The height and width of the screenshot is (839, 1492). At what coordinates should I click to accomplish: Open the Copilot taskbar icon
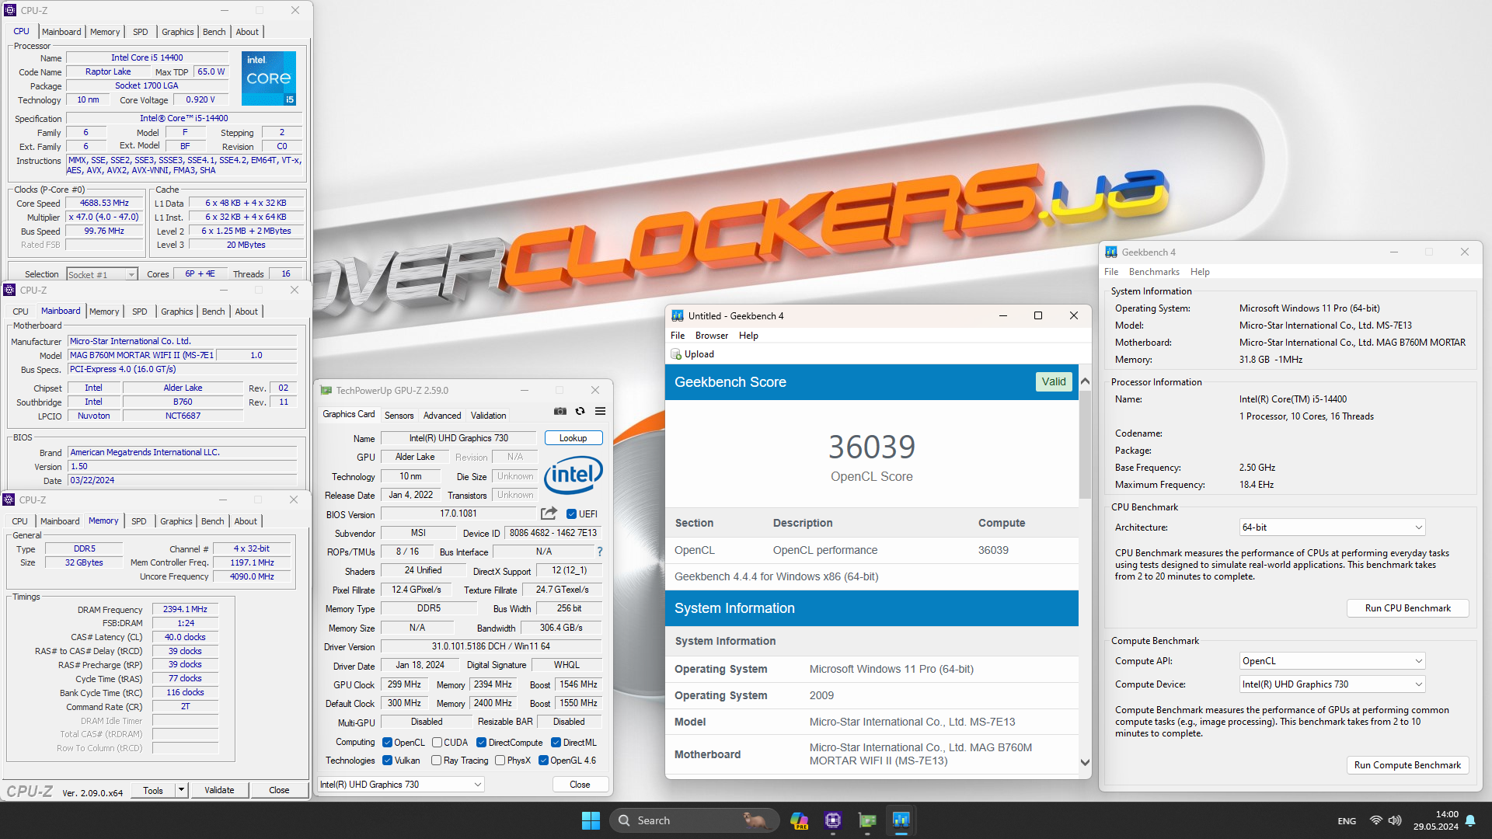pos(798,820)
